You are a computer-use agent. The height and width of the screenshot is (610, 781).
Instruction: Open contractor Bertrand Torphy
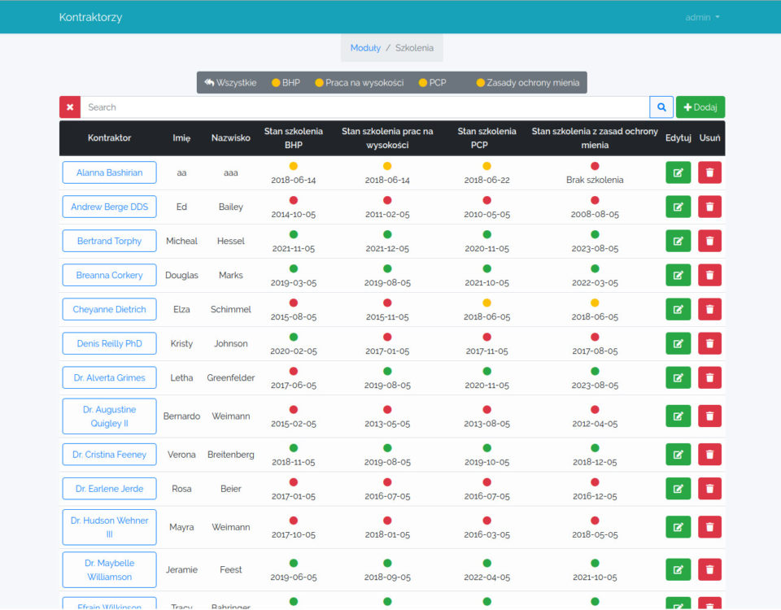pos(110,241)
